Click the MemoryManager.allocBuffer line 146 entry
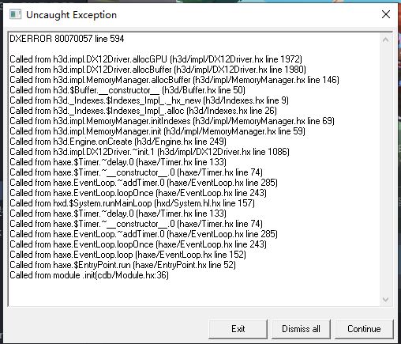 (x=174, y=80)
